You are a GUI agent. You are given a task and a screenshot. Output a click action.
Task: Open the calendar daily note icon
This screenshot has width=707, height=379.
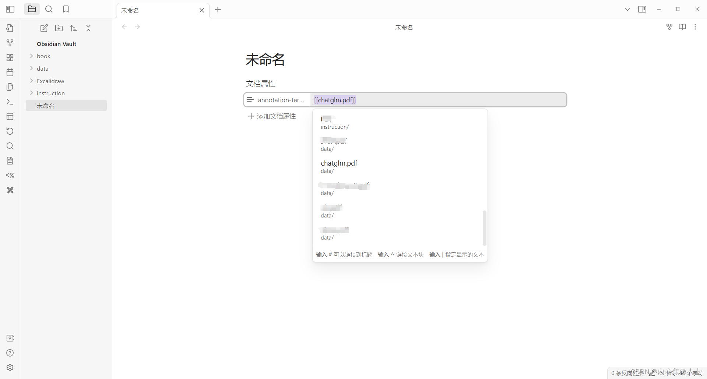click(10, 72)
